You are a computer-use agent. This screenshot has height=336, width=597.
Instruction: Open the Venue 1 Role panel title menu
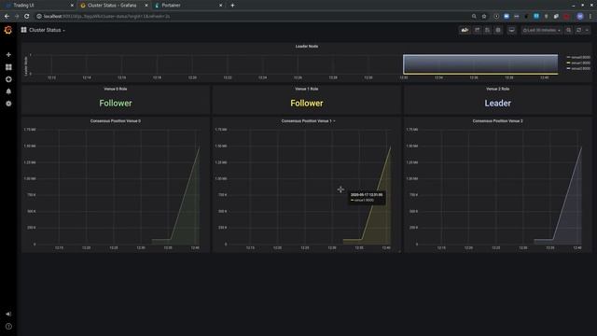307,89
